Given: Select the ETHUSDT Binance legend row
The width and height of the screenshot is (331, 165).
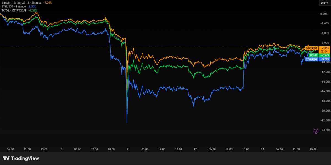Looking at the screenshot, I should tap(19, 6).
